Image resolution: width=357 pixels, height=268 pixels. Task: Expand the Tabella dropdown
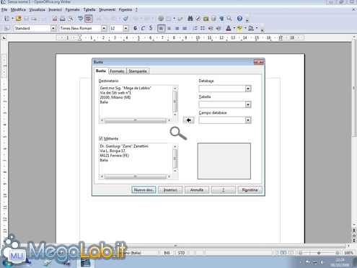coord(248,104)
